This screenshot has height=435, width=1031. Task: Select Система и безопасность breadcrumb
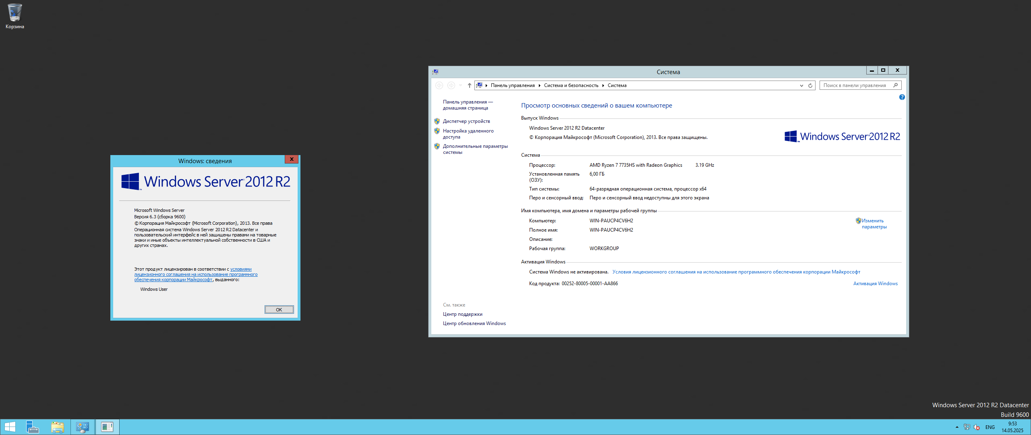571,85
